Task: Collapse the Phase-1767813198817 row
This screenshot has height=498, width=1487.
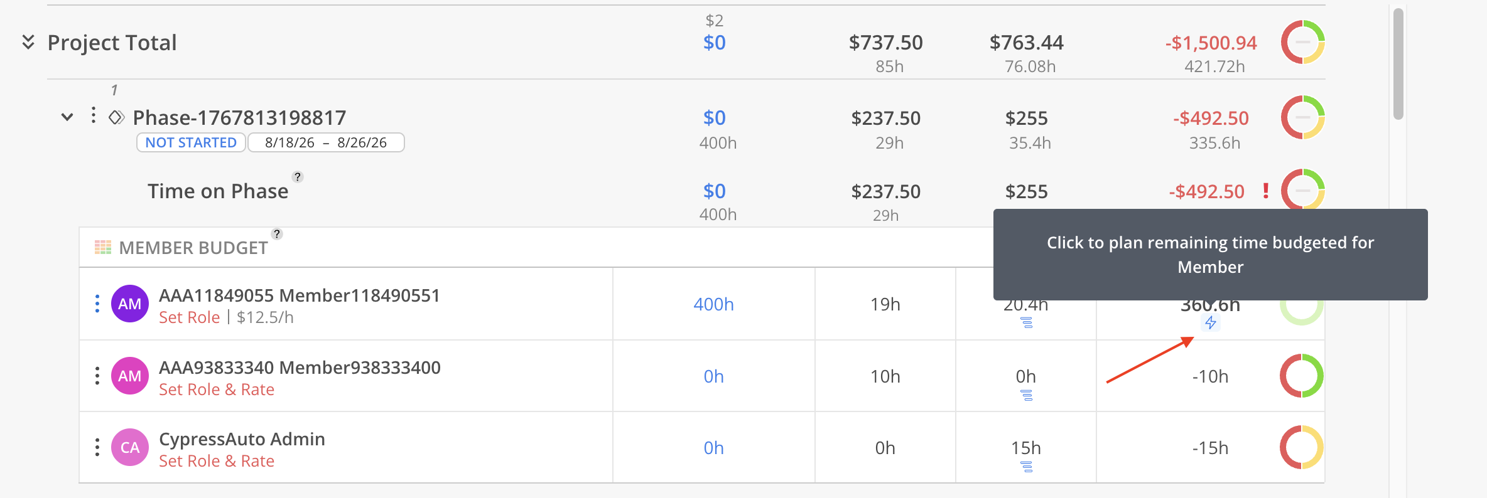Action: pos(67,117)
